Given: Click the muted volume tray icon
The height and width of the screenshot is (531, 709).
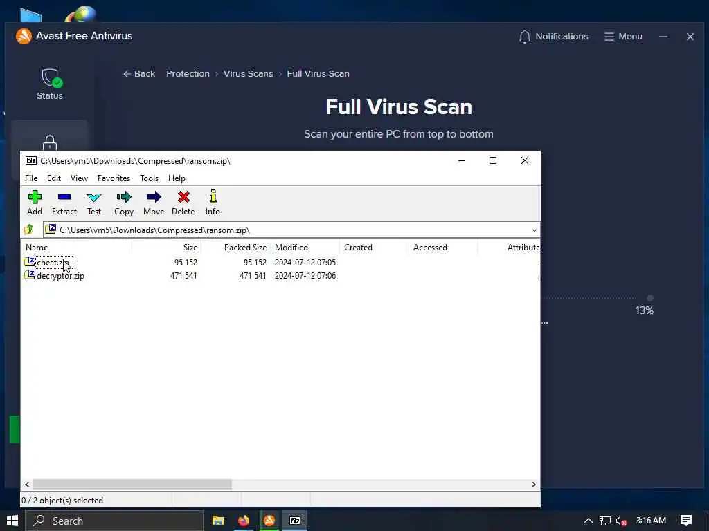Looking at the screenshot, I should coord(621,521).
